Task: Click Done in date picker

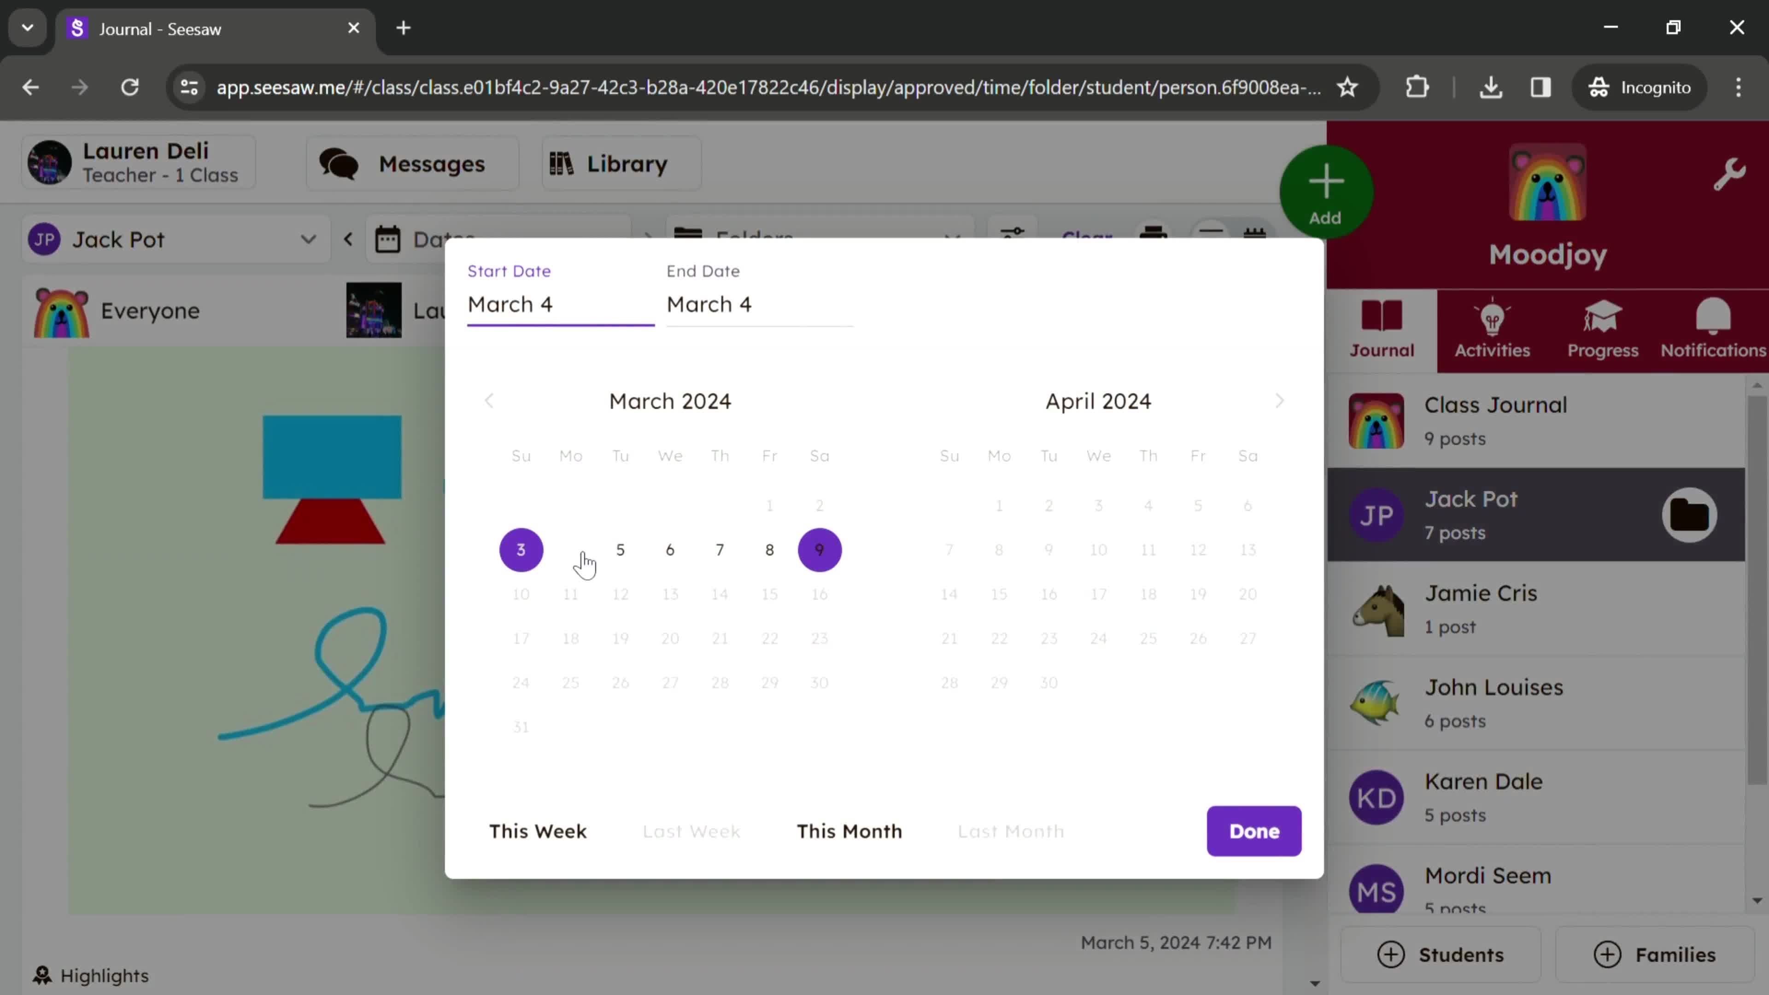Action: [x=1254, y=831]
